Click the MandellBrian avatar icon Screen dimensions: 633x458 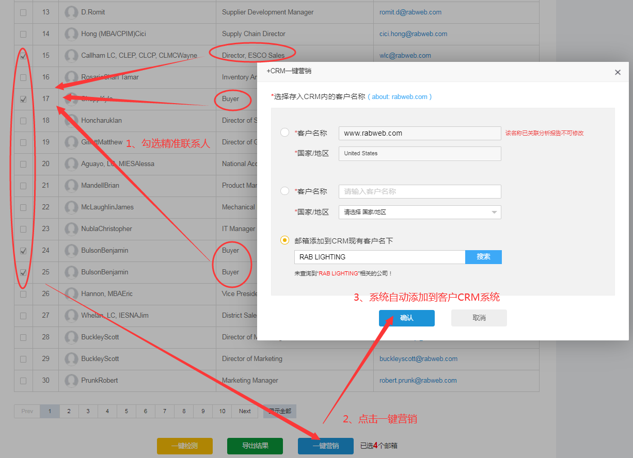point(71,186)
